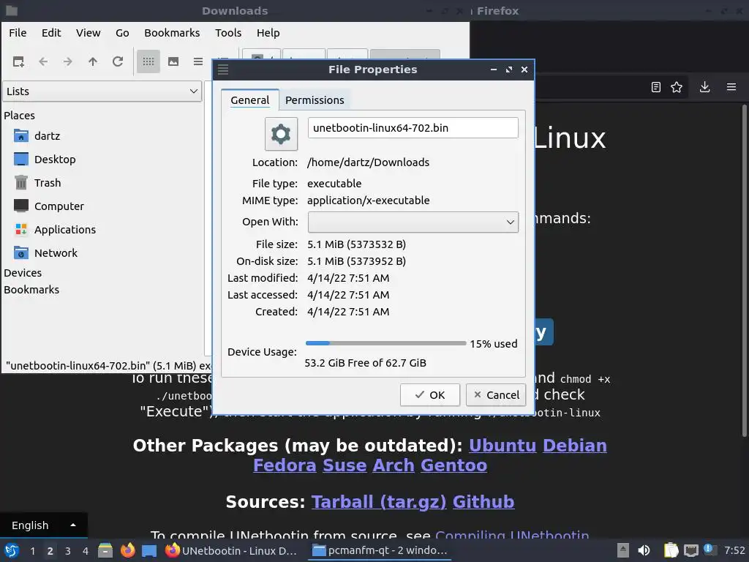Click the Device Usage progress bar
This screenshot has height=562, width=749.
(385, 343)
